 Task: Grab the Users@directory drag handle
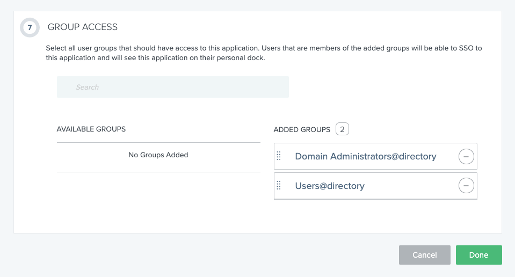[x=279, y=186]
